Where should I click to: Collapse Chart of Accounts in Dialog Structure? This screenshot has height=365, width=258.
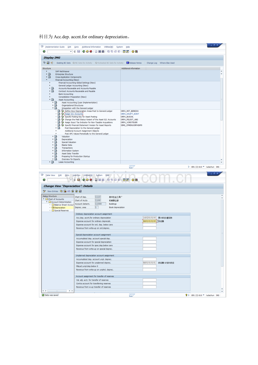(44, 199)
